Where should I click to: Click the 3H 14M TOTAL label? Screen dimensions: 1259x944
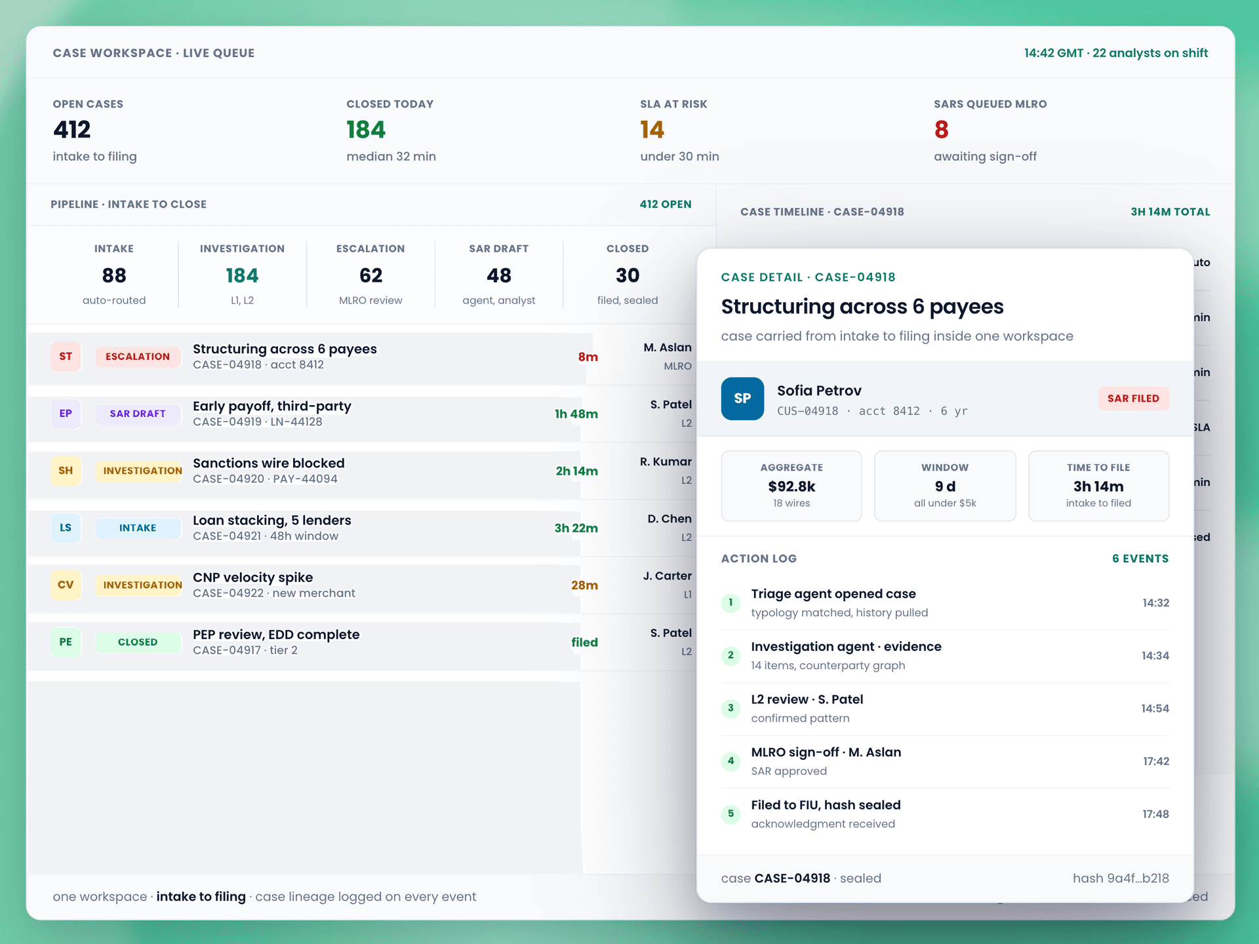(x=1170, y=212)
